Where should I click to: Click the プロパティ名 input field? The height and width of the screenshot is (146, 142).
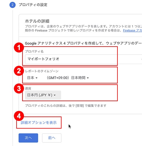tap(83, 59)
